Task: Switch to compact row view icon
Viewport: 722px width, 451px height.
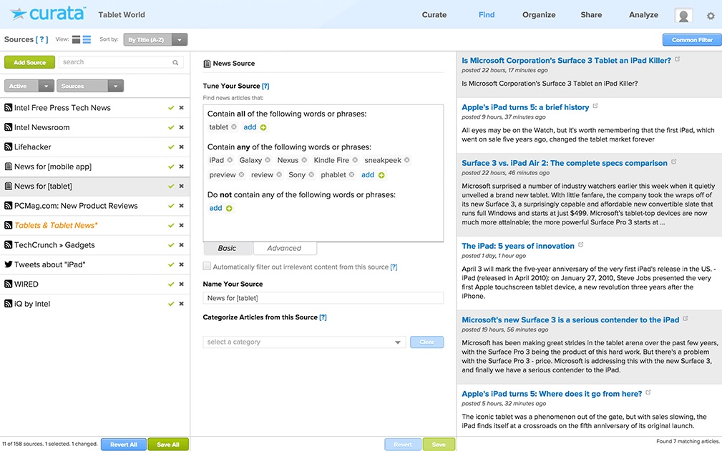Action: pos(76,39)
